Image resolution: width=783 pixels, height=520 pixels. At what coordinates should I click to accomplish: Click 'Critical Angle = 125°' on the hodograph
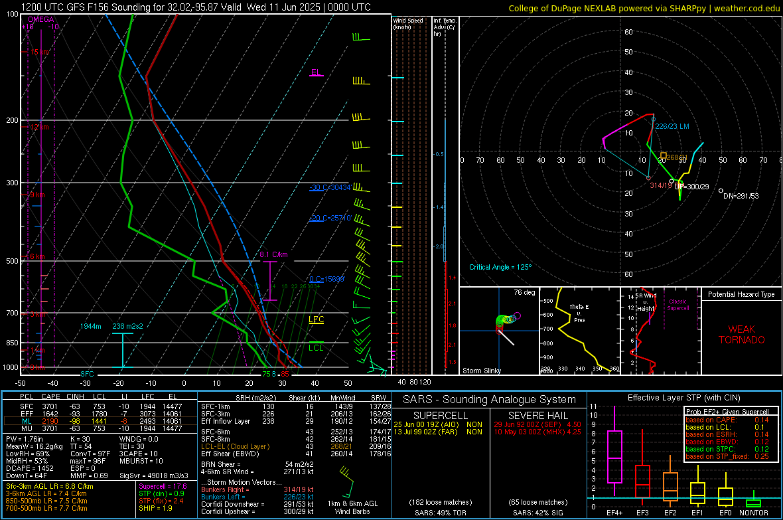click(x=500, y=267)
